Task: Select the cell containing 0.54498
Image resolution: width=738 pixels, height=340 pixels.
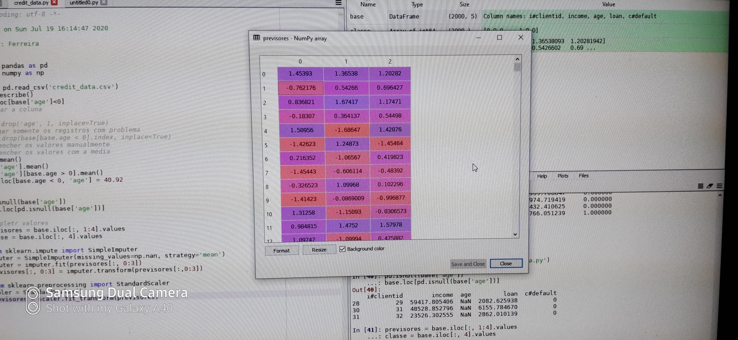Action: pos(390,116)
